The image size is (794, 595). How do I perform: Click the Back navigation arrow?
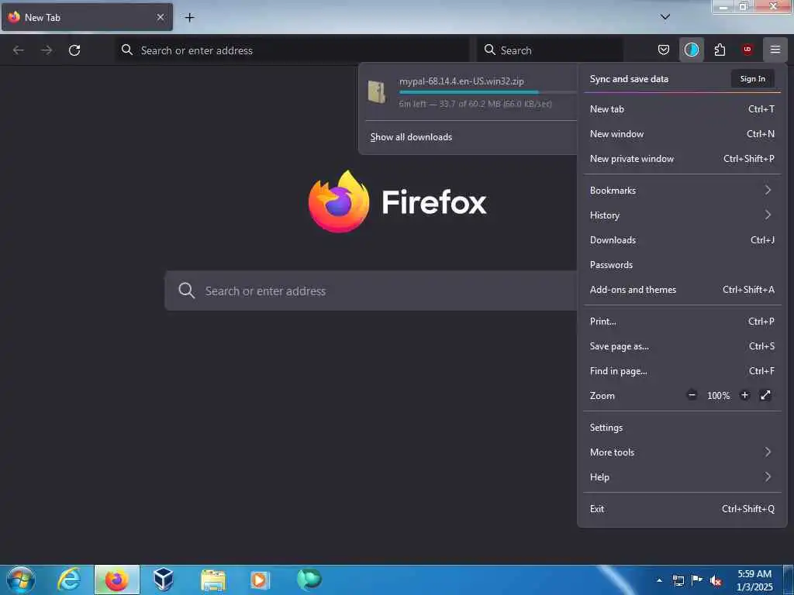click(19, 50)
